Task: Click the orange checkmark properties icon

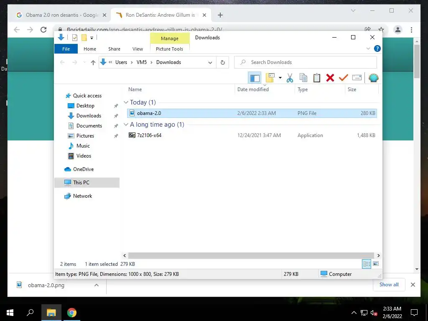Action: pos(344,78)
